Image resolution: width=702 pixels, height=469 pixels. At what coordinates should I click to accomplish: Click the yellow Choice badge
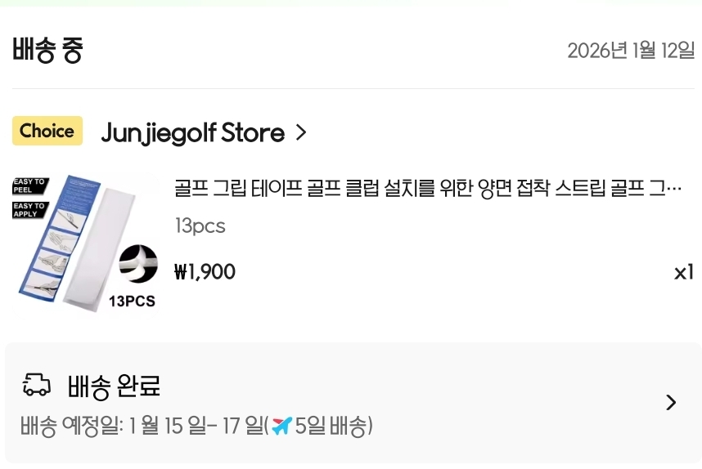coord(47,131)
